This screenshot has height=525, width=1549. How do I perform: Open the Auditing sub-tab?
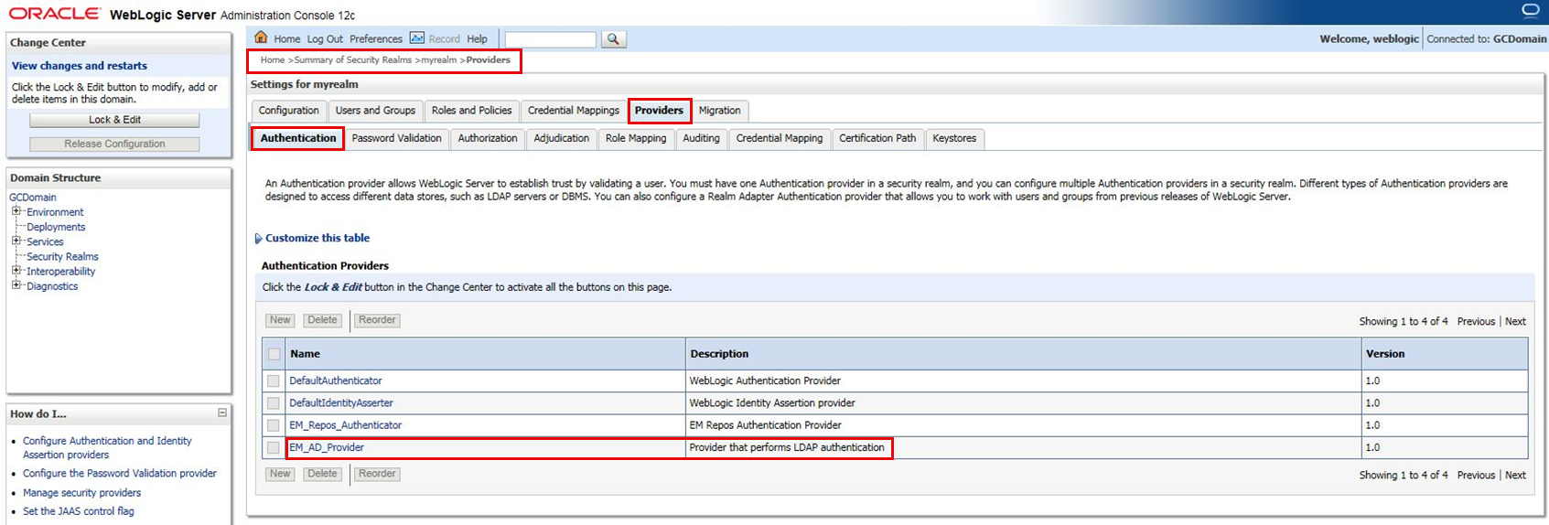702,138
